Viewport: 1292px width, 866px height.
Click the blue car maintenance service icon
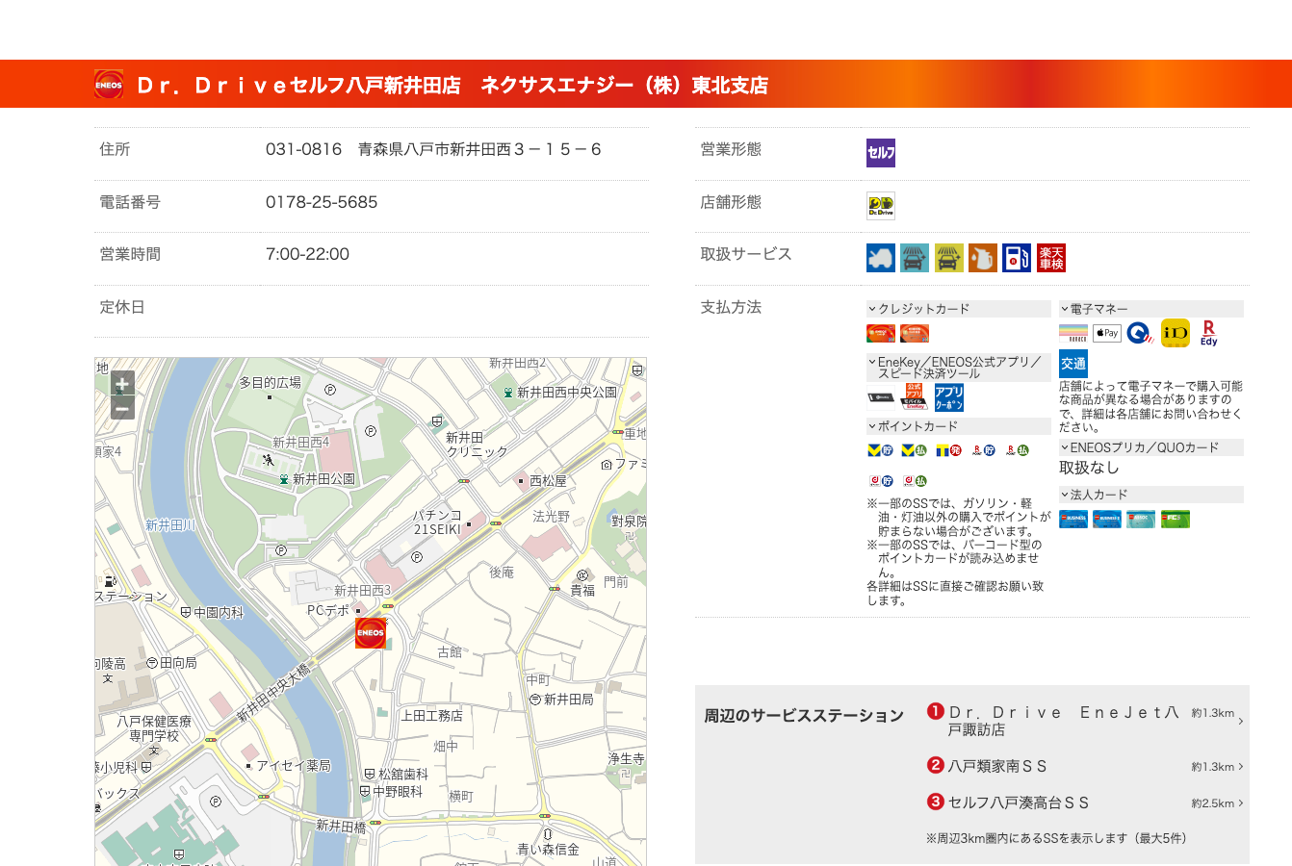click(x=881, y=258)
